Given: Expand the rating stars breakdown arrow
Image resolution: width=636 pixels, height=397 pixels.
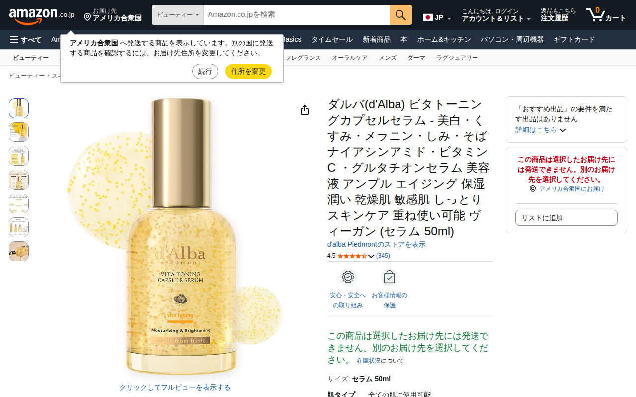Looking at the screenshot, I should click(371, 256).
